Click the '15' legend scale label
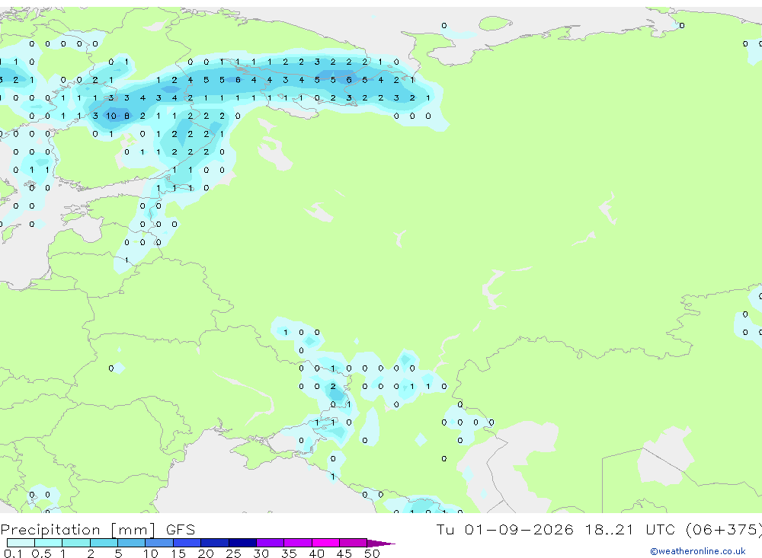Screen dimensions: 762x558 coord(178,553)
